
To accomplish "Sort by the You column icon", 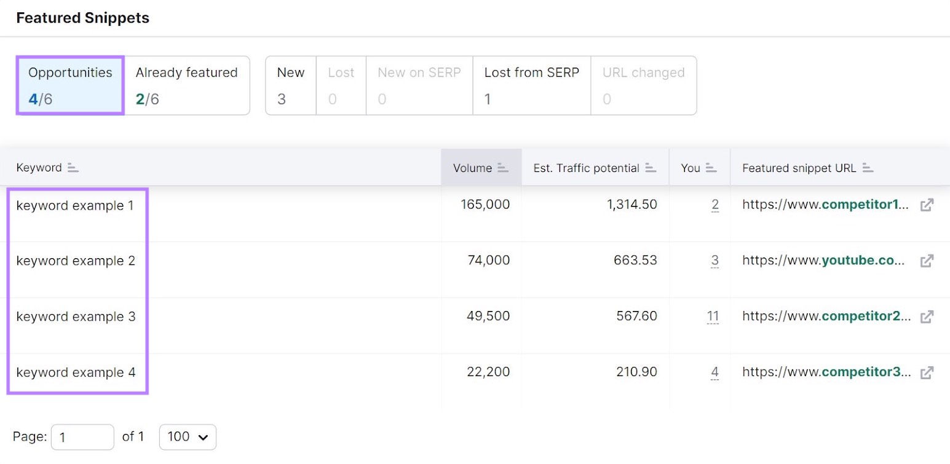I will pyautogui.click(x=711, y=168).
